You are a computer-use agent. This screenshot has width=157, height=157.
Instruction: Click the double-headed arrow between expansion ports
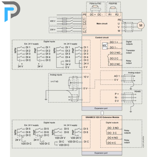click(x=102, y=113)
